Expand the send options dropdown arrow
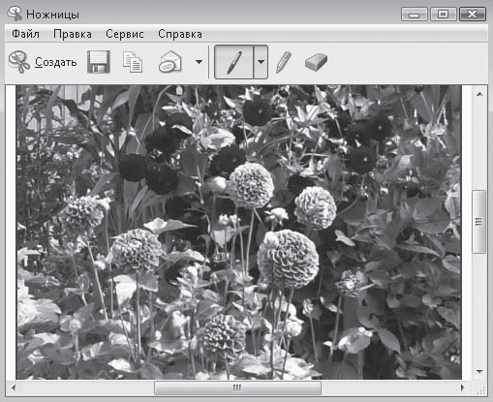493x402 pixels. click(x=200, y=62)
